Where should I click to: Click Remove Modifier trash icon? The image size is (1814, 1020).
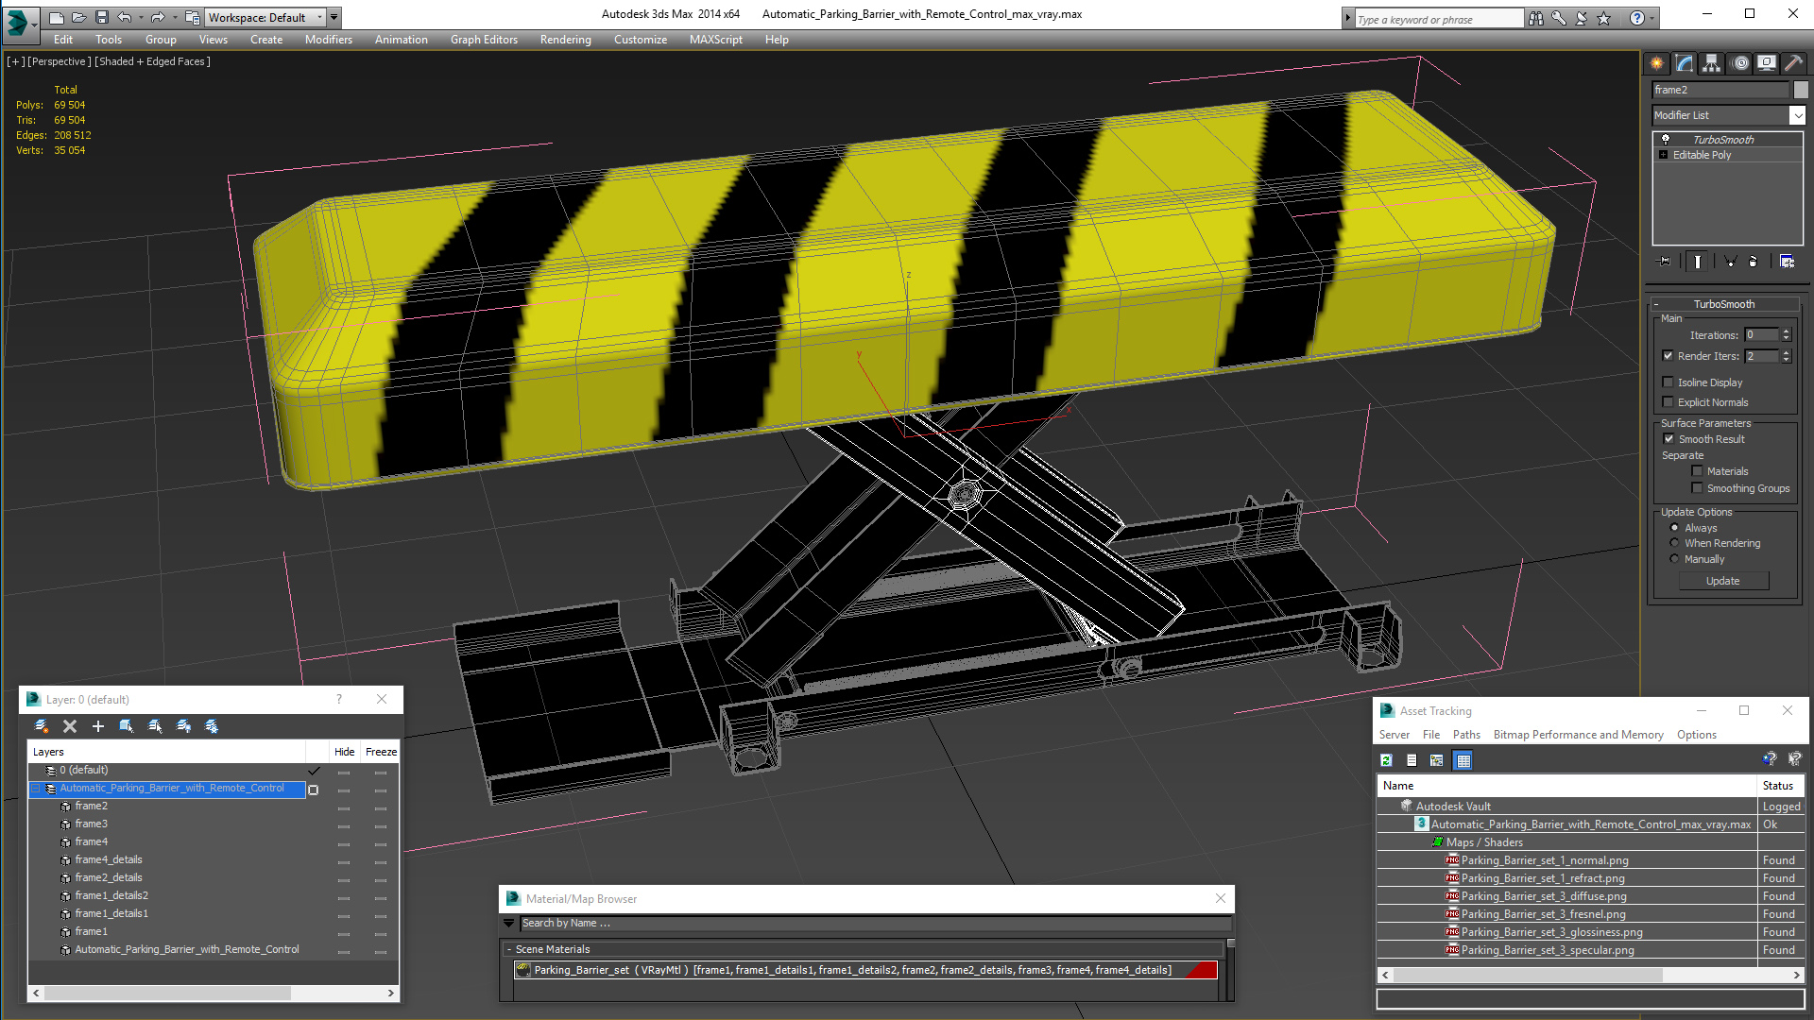click(1754, 262)
